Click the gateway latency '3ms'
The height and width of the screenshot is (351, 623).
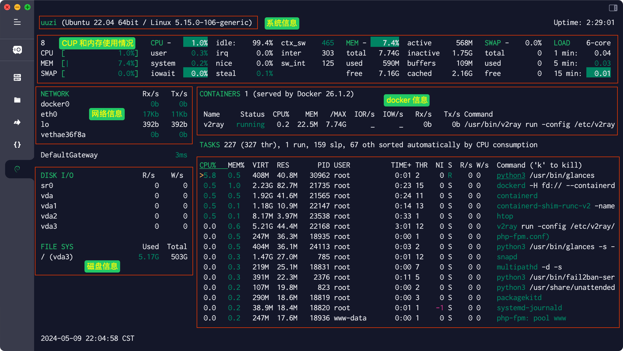[181, 155]
